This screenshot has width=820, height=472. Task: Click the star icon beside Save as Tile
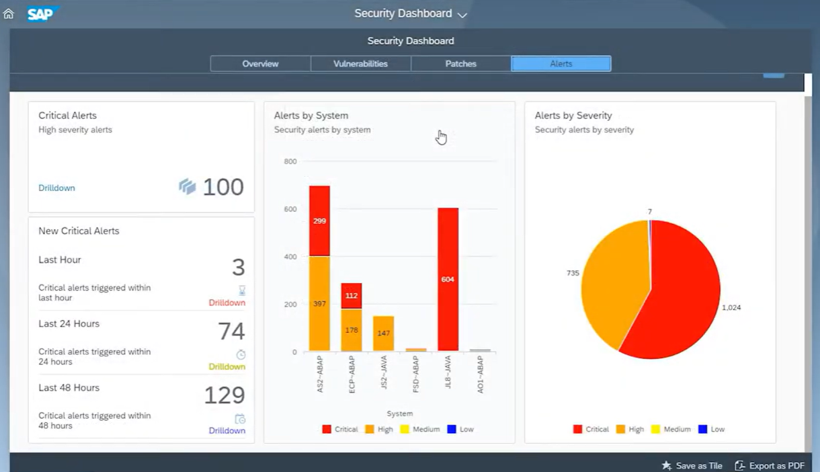(x=667, y=465)
